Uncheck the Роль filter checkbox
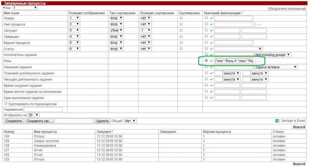 coord(206,61)
